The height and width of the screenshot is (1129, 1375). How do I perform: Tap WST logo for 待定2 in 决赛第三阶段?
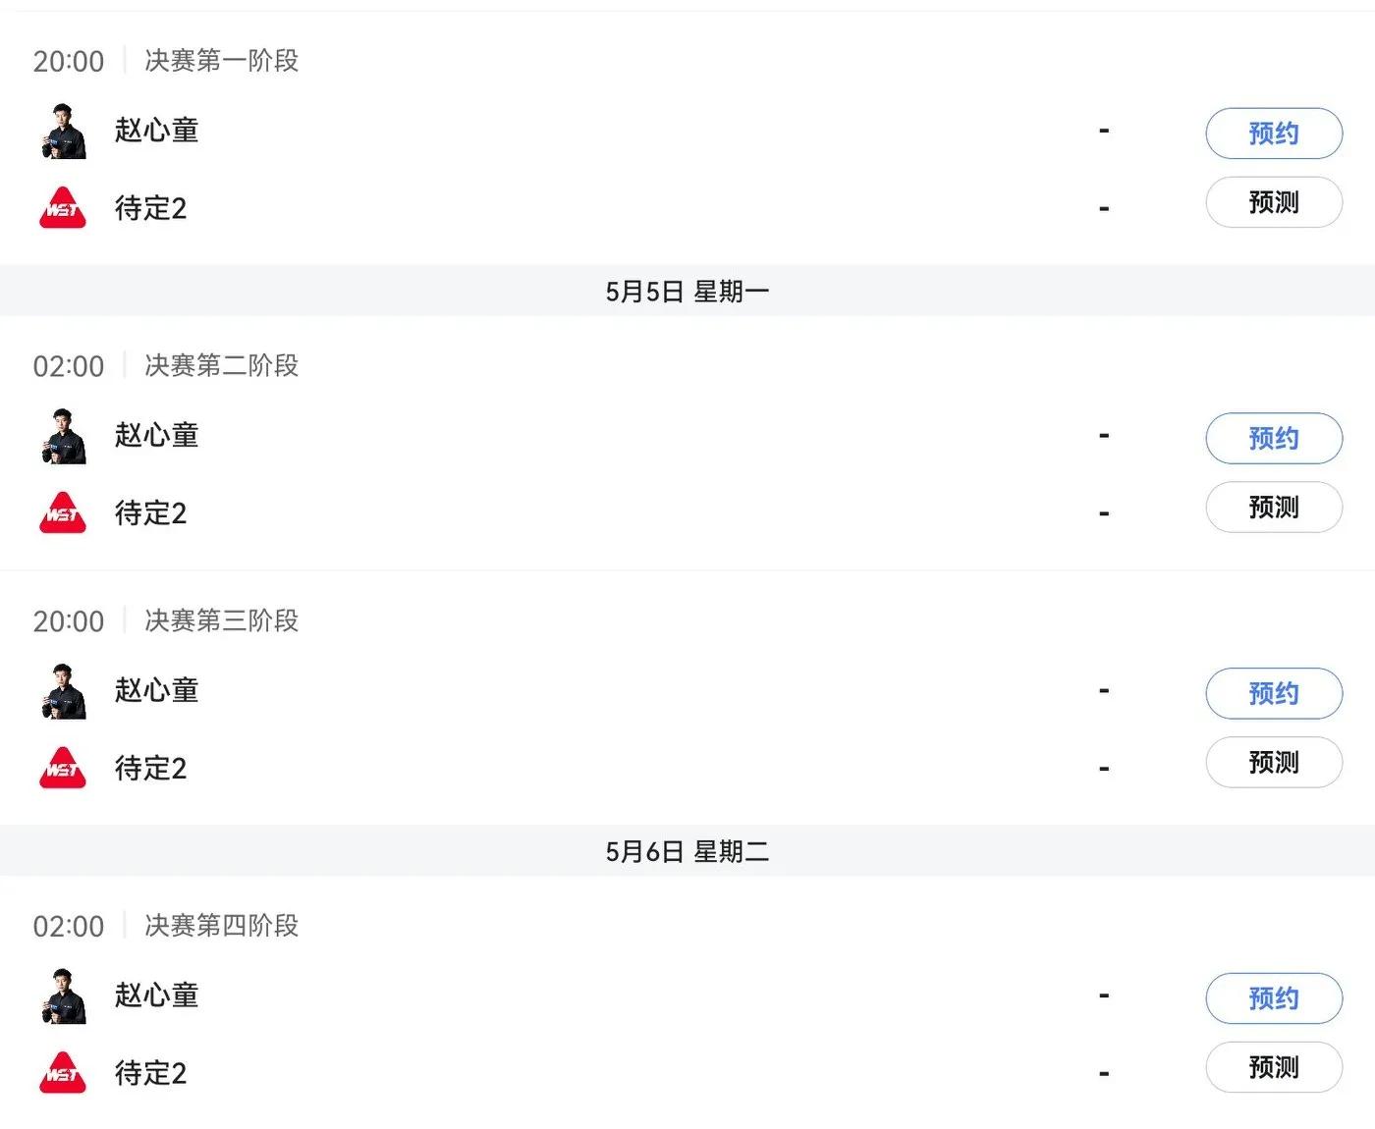(x=63, y=768)
